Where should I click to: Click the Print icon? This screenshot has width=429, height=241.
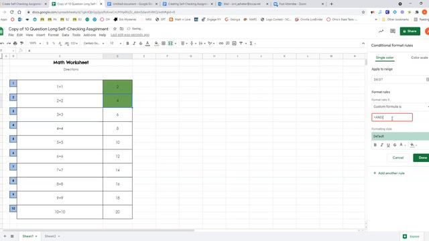[15, 44]
